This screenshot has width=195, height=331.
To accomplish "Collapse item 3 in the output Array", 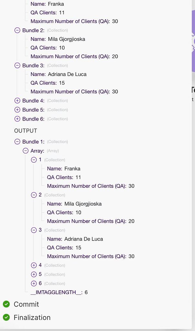I will click(x=34, y=230).
